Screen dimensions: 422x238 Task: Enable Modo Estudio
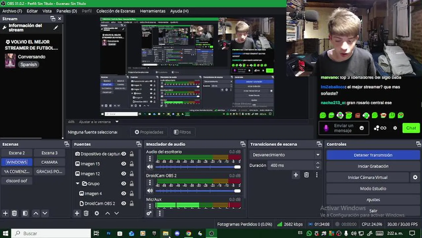[373, 189]
